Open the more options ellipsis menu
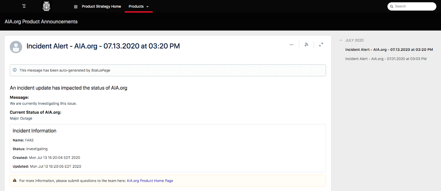The image size is (441, 191). pyautogui.click(x=291, y=45)
